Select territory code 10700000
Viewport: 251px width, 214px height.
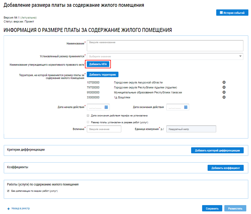pyautogui.click(x=93, y=82)
